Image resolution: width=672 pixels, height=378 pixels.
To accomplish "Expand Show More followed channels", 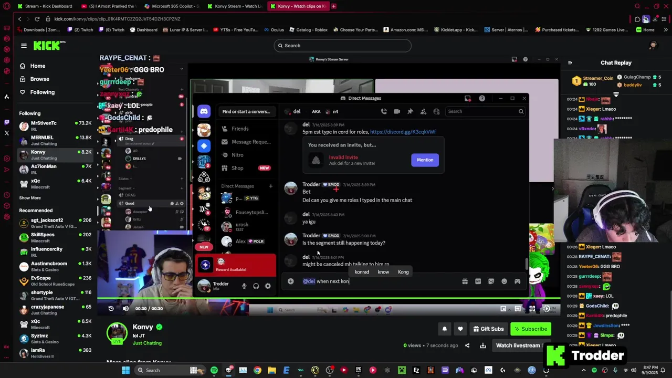I will click(x=30, y=198).
